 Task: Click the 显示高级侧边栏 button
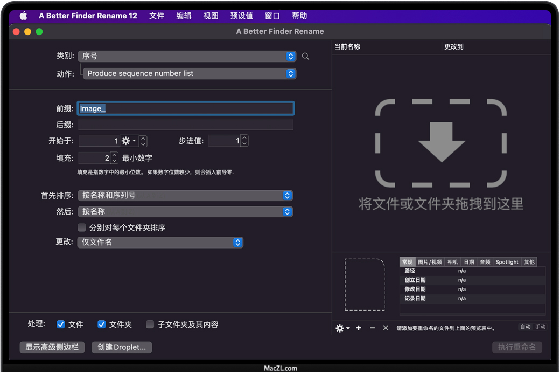pos(52,347)
